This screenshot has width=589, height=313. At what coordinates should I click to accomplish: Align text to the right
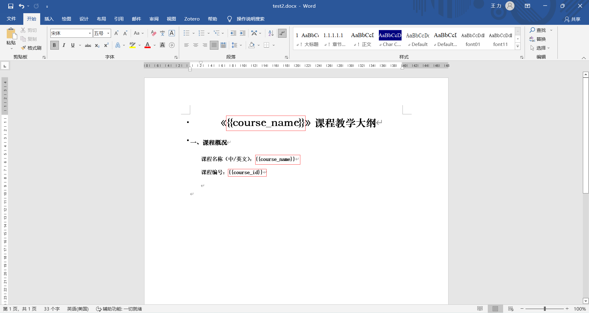(205, 45)
